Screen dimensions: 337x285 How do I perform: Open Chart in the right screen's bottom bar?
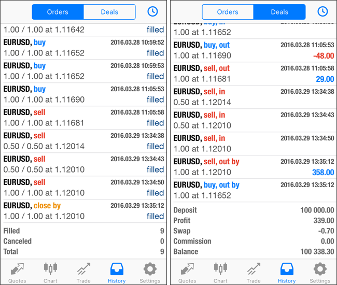[x=220, y=272]
